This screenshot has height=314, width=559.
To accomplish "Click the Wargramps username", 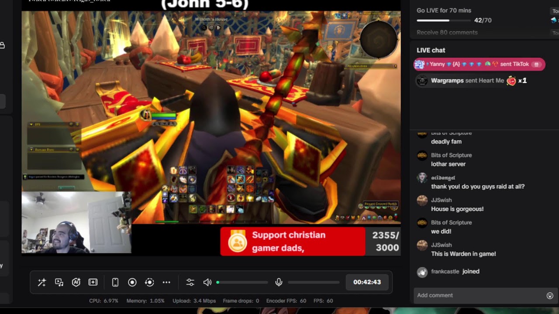I will coord(447,81).
